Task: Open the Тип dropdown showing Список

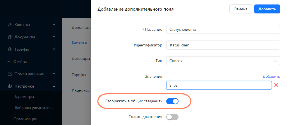Action: pos(223,61)
